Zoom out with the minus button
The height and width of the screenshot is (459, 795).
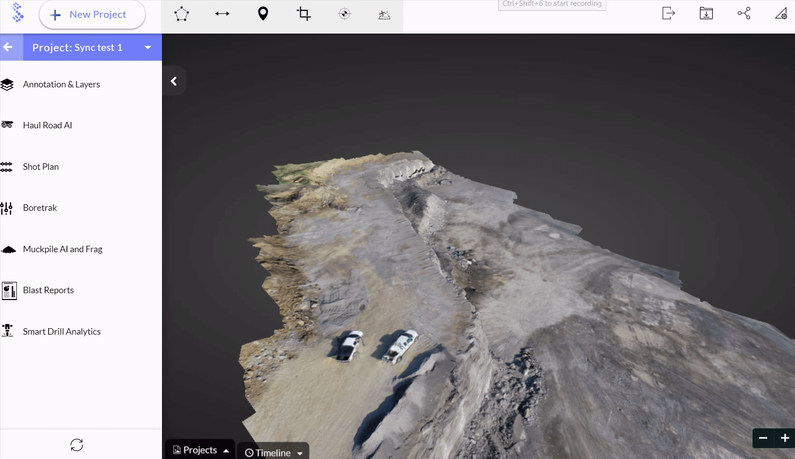click(763, 438)
